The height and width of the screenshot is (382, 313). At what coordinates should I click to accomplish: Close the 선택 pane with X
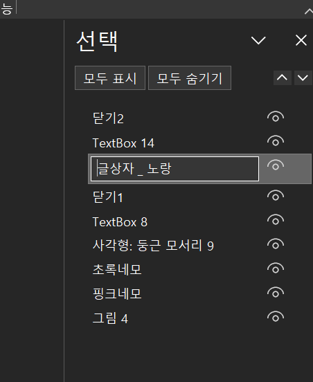301,40
